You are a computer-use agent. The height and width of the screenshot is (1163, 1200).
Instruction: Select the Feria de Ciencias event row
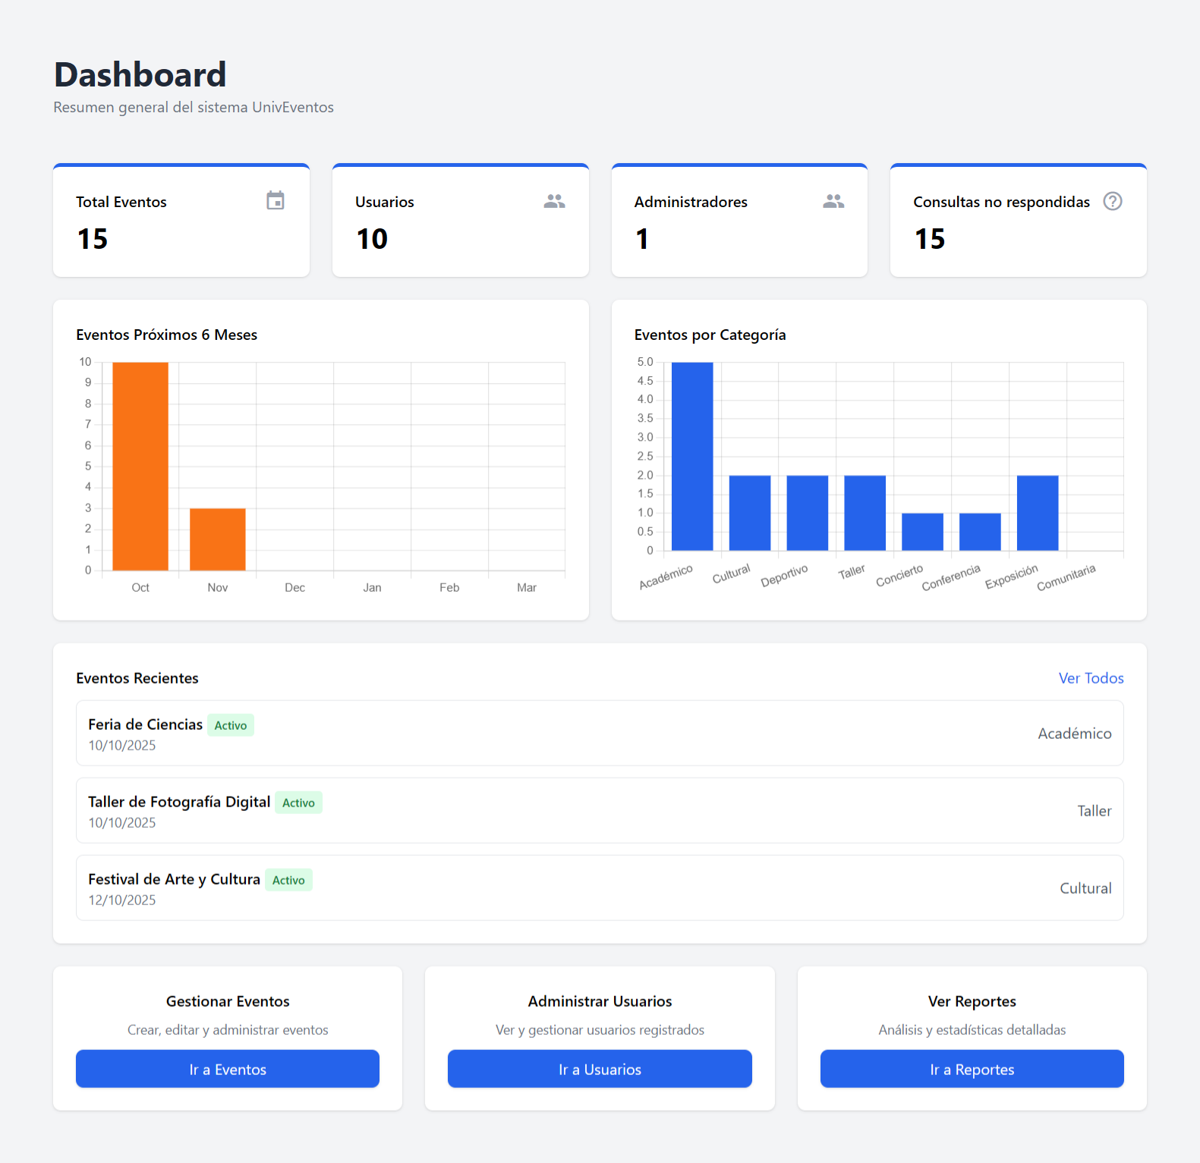[x=600, y=734]
